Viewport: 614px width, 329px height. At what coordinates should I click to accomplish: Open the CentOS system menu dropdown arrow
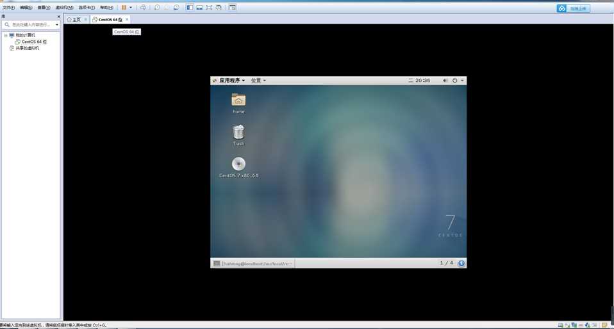(x=463, y=80)
